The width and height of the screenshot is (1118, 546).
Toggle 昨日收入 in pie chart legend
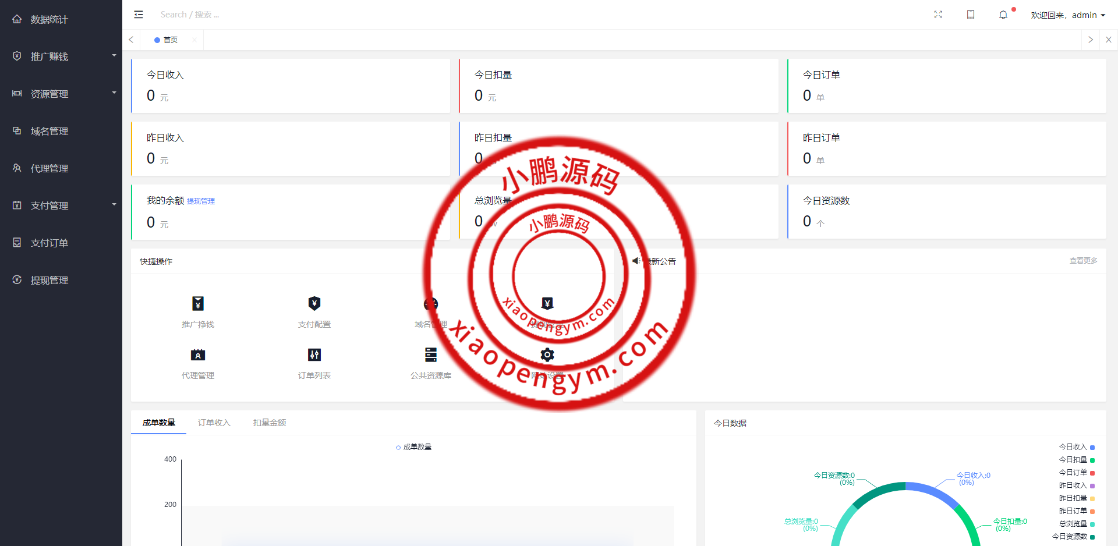click(x=1077, y=485)
